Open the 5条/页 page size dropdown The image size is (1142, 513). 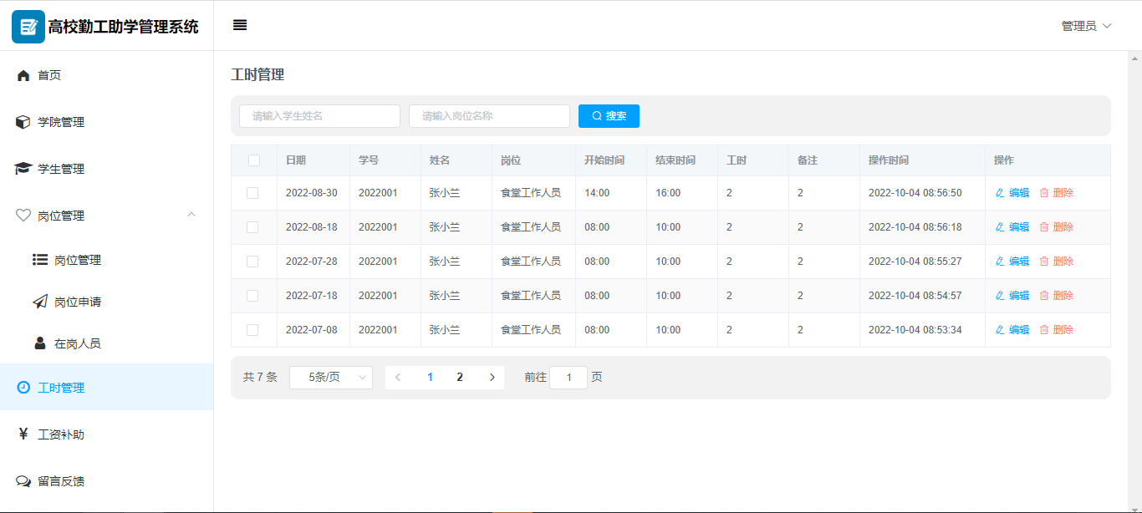[x=330, y=378]
